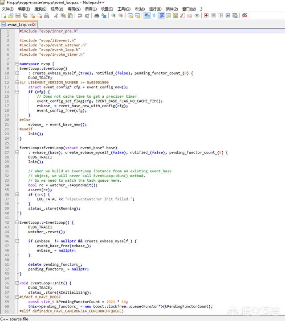Close the current file via the toolbar icon

(32, 16)
